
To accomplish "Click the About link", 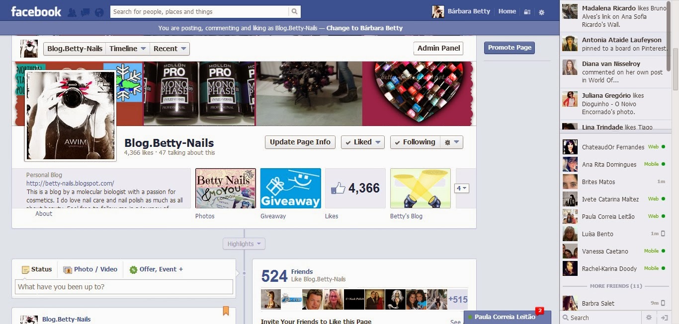I will pyautogui.click(x=44, y=213).
